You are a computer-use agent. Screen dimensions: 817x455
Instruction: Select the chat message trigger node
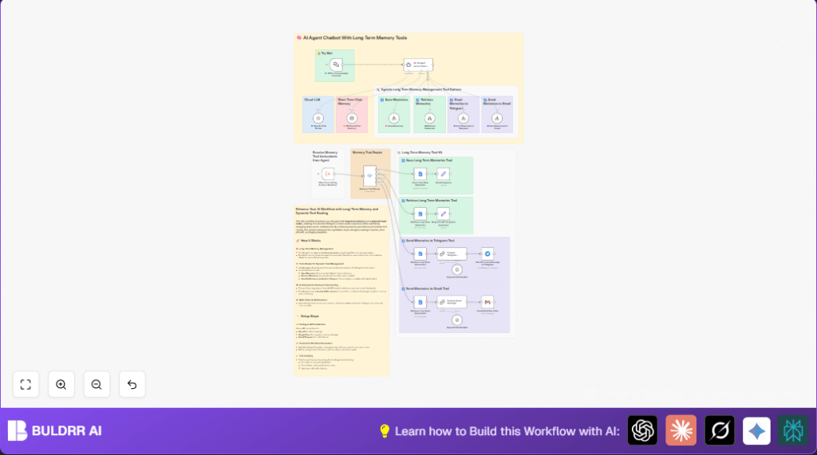336,65
